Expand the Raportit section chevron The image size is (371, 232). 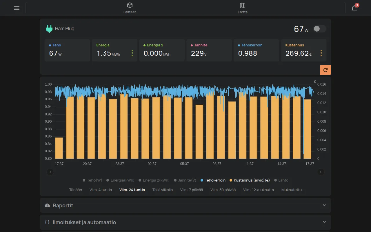click(324, 205)
